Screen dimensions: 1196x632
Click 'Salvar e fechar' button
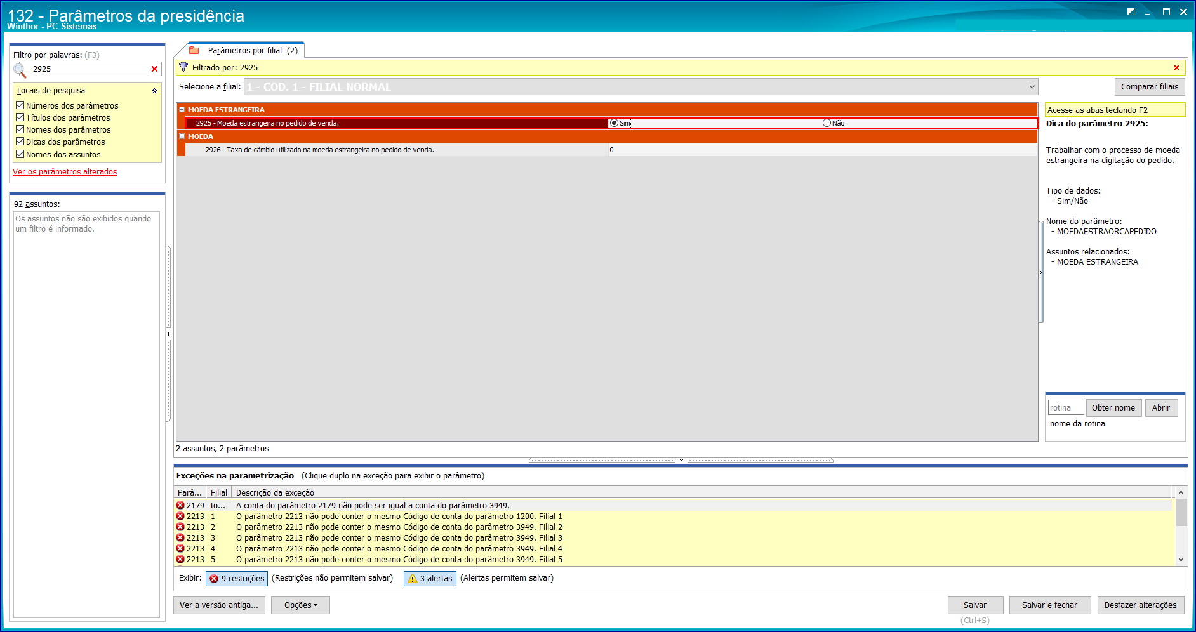point(1049,605)
